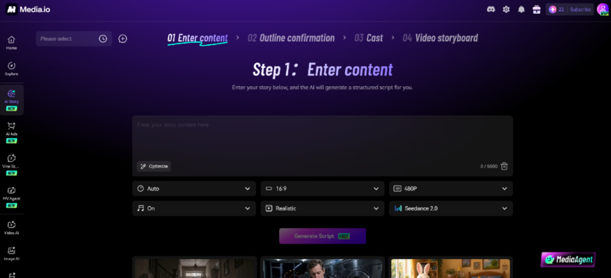Click the credits 22 coin icon
611x278 pixels.
pos(552,10)
